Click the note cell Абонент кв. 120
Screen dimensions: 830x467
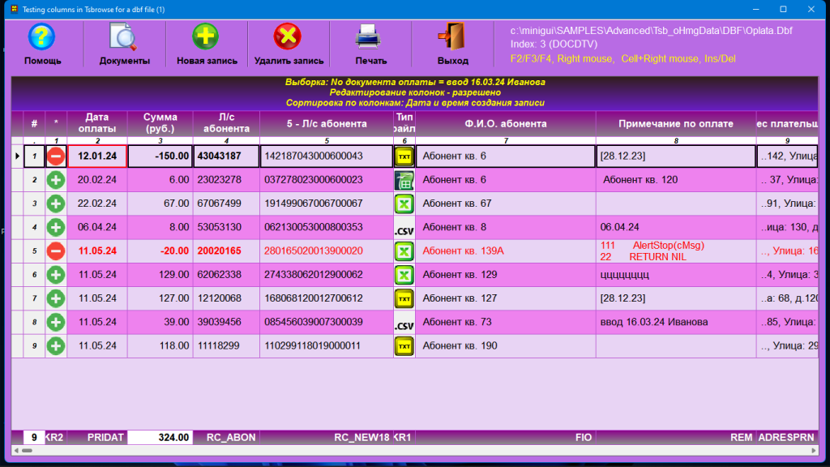[676, 180]
